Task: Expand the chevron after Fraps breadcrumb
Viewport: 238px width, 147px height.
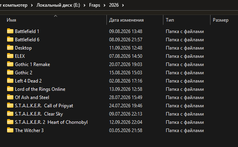Action: pos(104,6)
